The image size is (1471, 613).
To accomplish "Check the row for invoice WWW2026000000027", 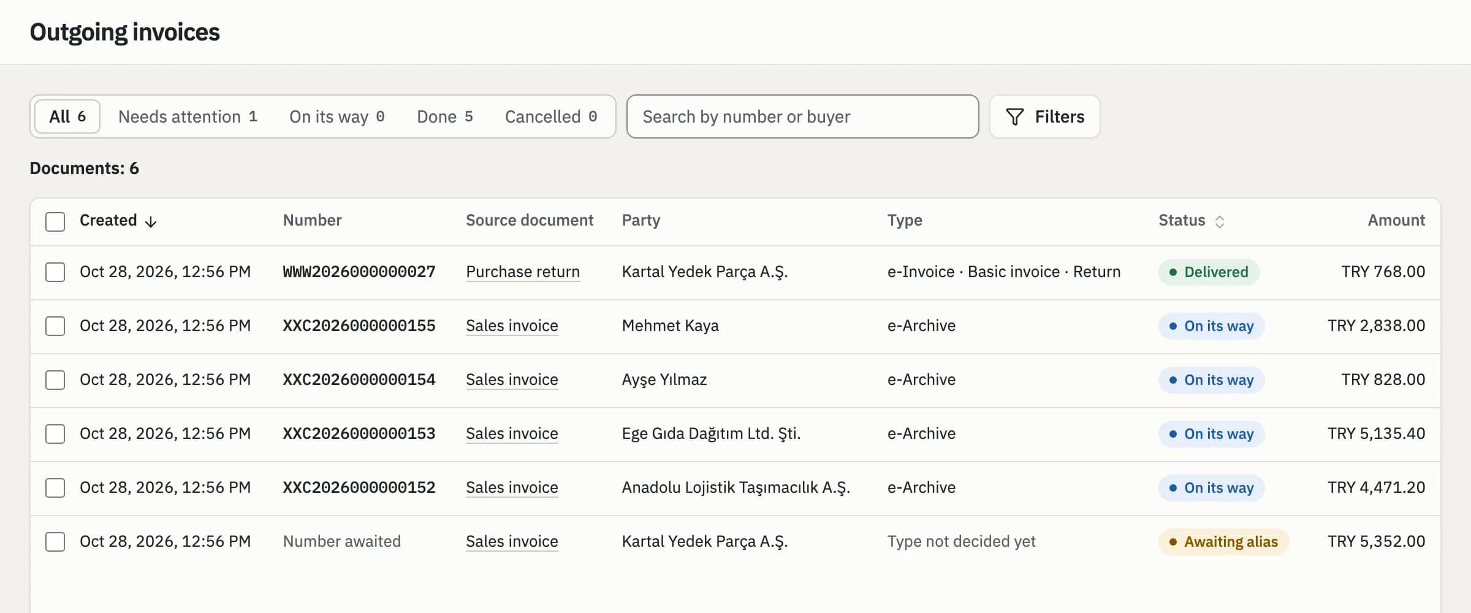I will coord(55,272).
